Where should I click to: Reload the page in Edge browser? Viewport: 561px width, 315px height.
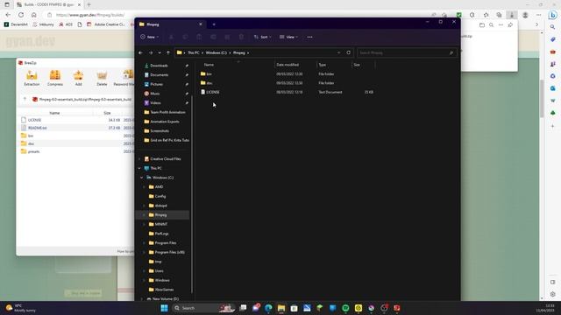coord(21,15)
